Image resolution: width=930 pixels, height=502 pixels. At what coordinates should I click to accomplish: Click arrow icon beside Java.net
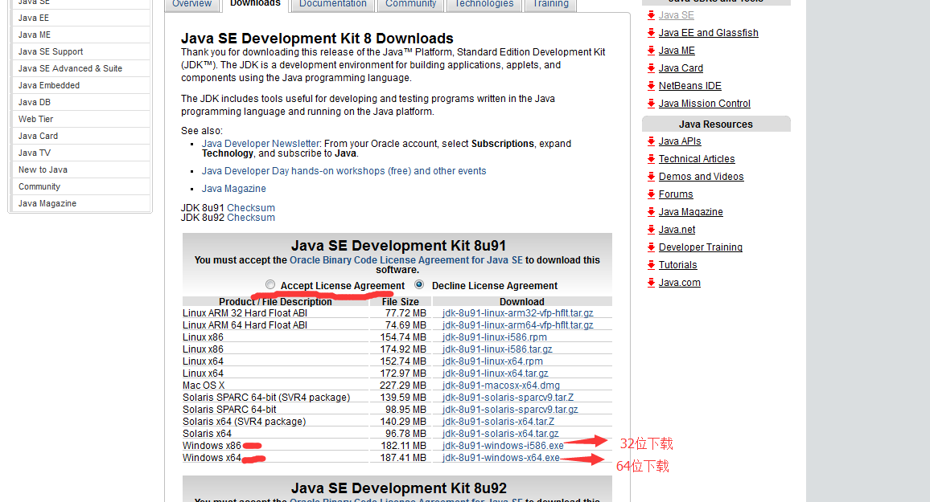pyautogui.click(x=651, y=231)
